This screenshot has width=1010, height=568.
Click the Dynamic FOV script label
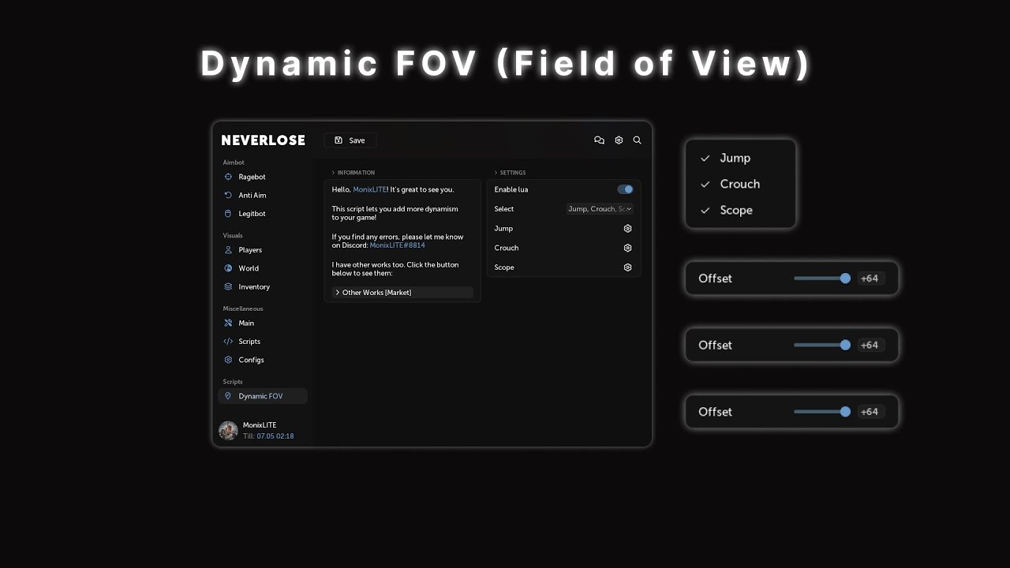pos(260,396)
